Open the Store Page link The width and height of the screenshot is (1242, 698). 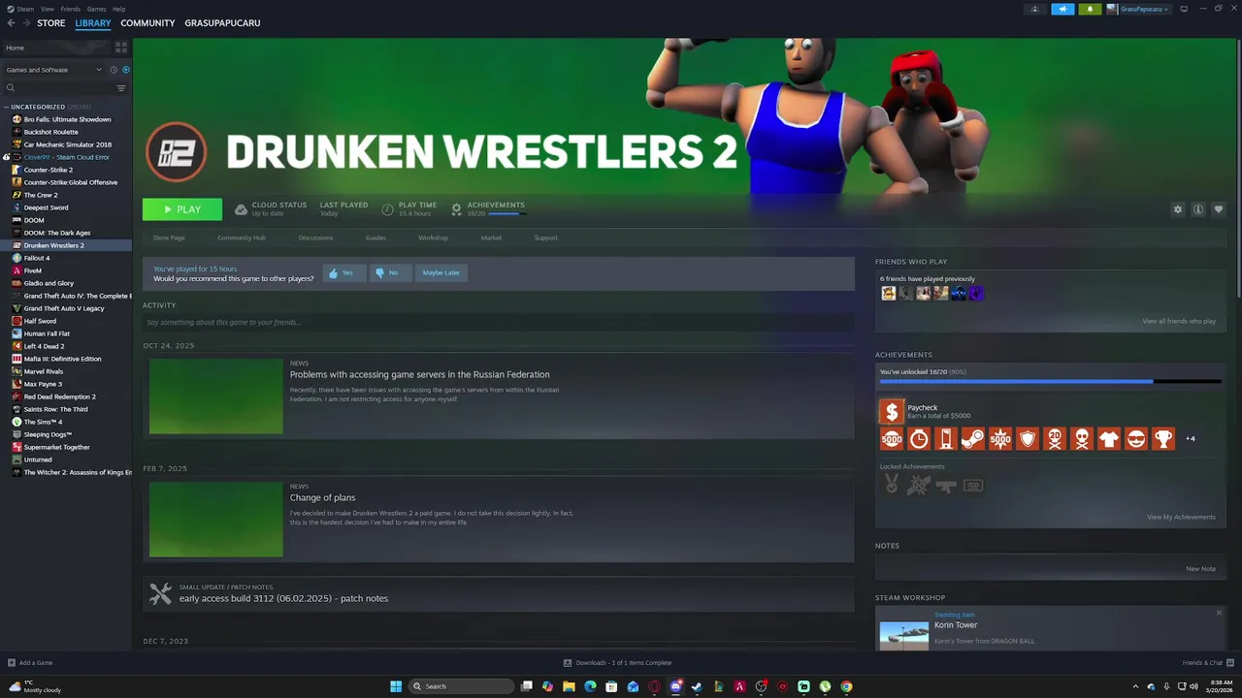[x=169, y=238]
